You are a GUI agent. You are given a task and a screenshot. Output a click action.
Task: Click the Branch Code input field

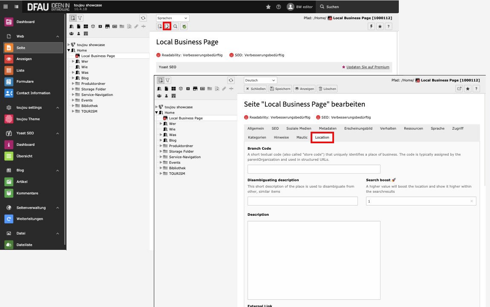point(314,169)
